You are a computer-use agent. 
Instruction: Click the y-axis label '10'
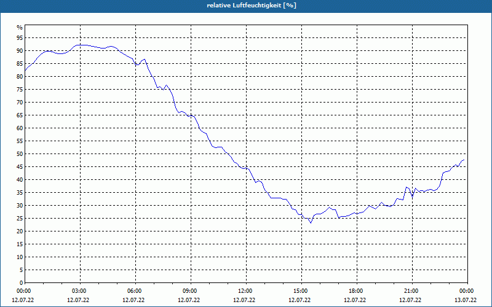click(x=20, y=257)
